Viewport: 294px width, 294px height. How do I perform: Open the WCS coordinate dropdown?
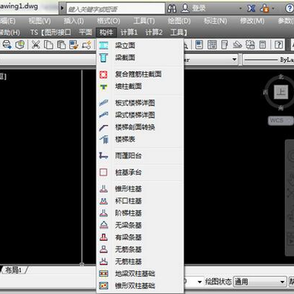coord(281,120)
